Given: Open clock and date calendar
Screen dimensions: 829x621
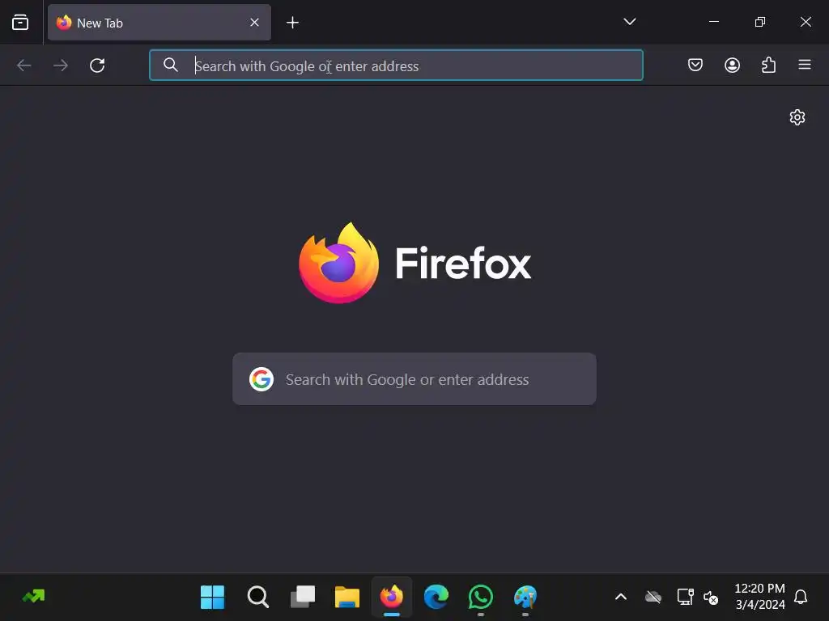Looking at the screenshot, I should click(x=759, y=597).
